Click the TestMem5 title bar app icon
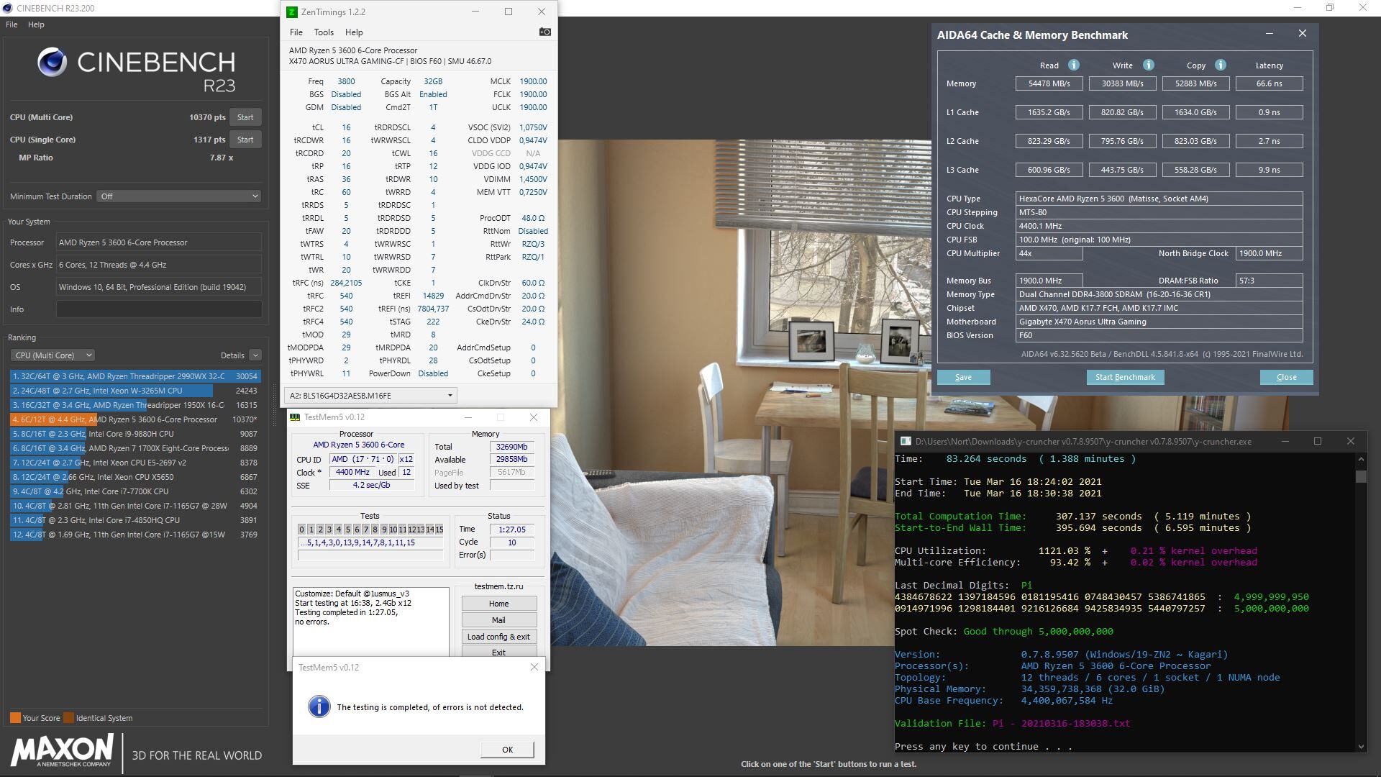The width and height of the screenshot is (1381, 777). tap(295, 417)
